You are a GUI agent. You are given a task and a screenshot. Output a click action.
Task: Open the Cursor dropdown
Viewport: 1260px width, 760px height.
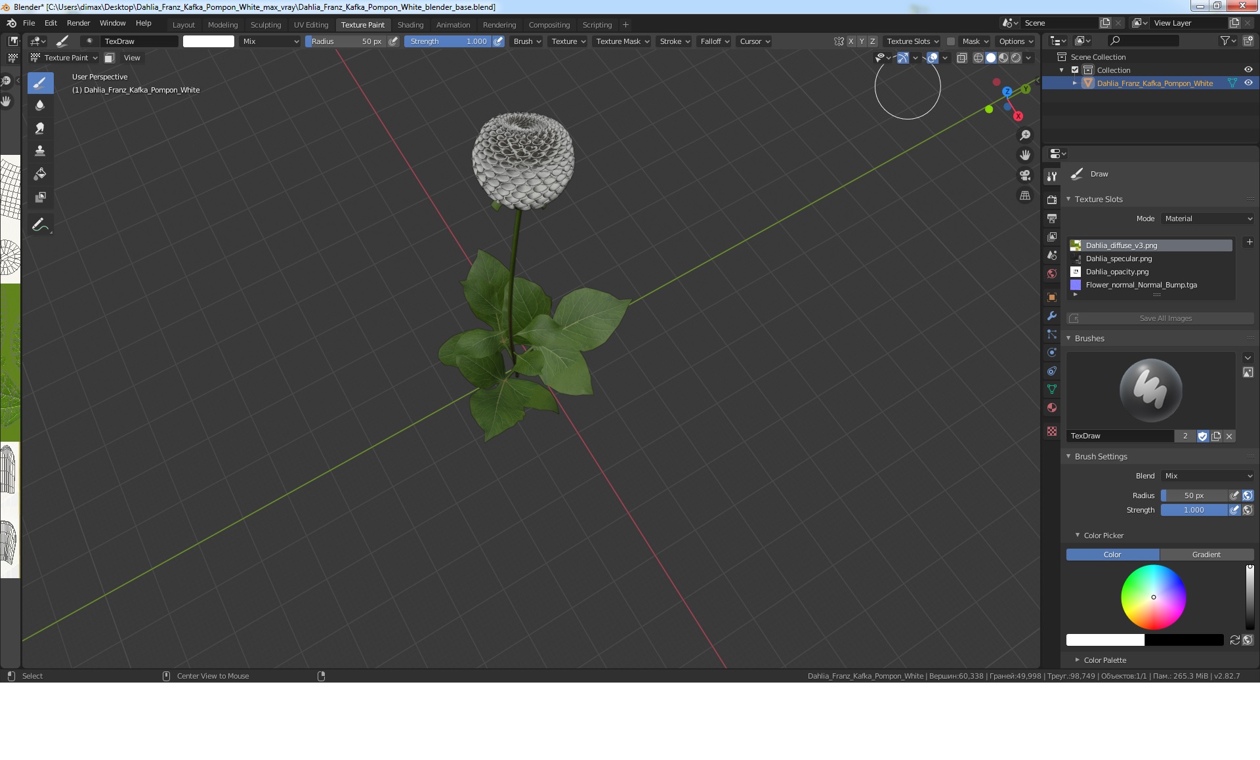(755, 41)
